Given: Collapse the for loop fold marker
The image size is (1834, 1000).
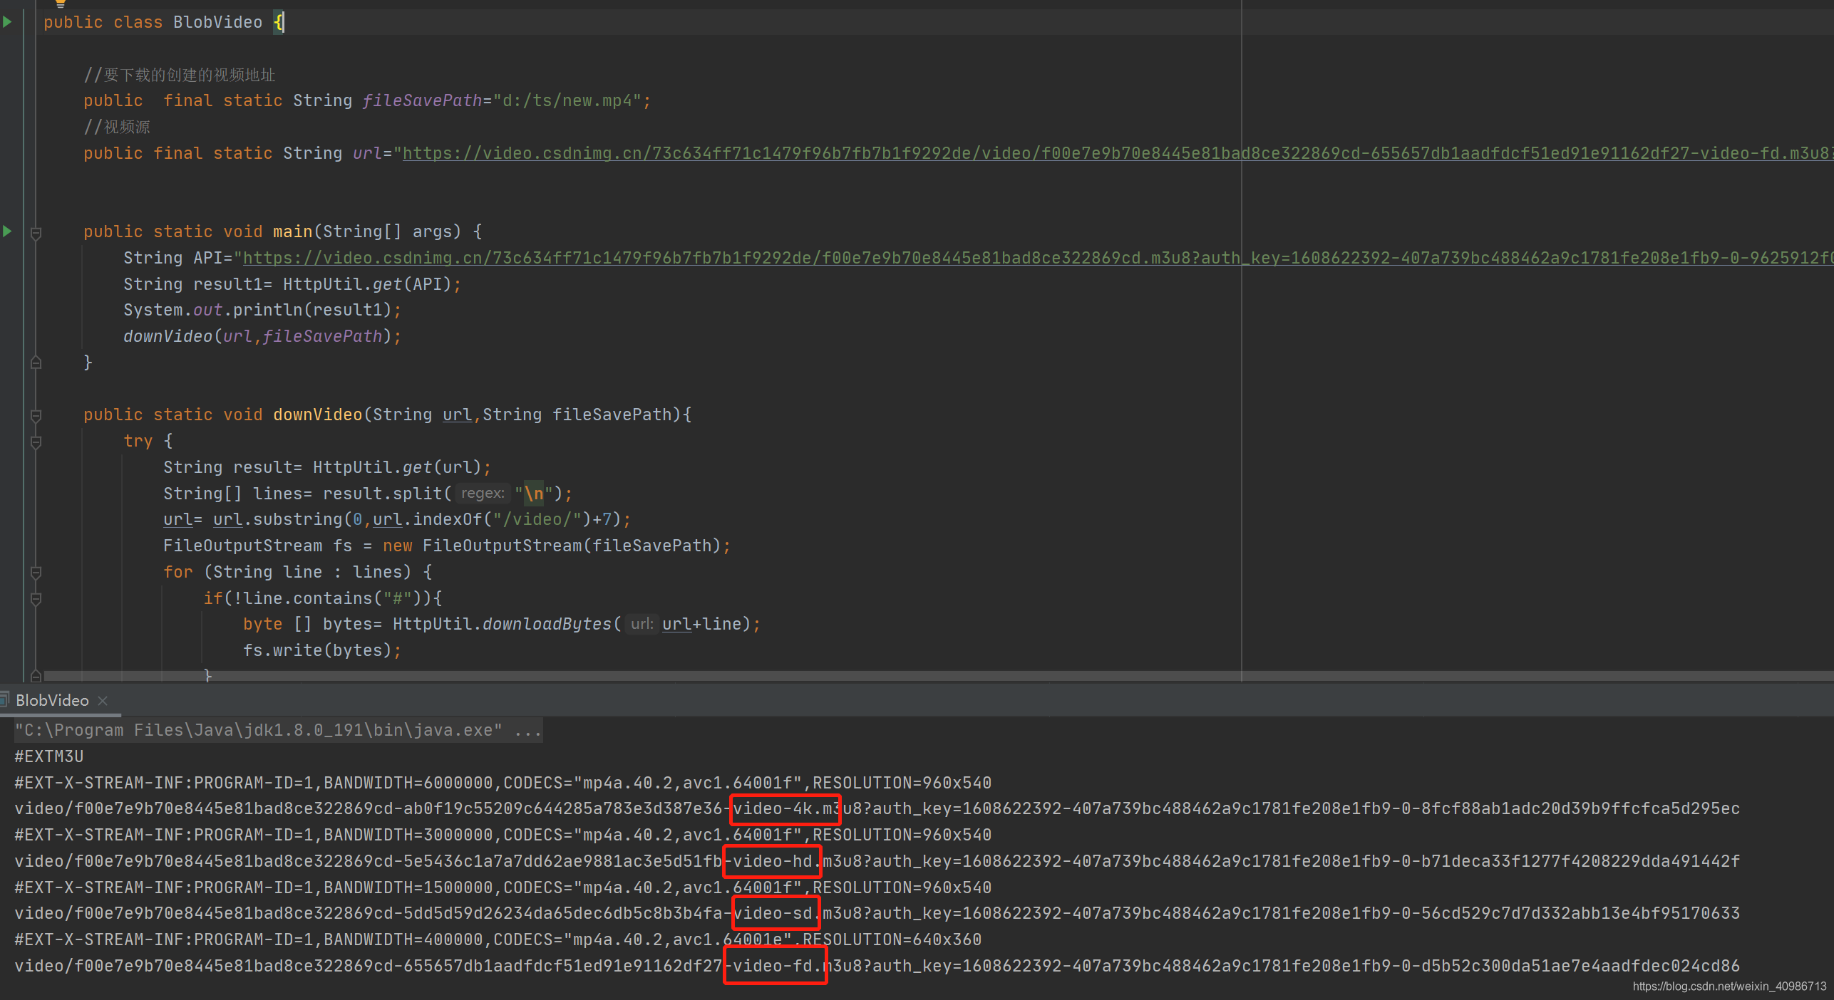Looking at the screenshot, I should pos(36,573).
